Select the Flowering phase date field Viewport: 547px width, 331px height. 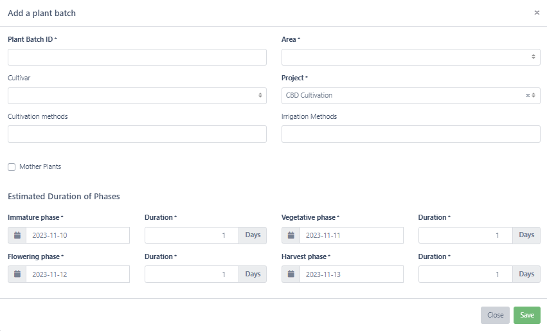pyautogui.click(x=77, y=274)
